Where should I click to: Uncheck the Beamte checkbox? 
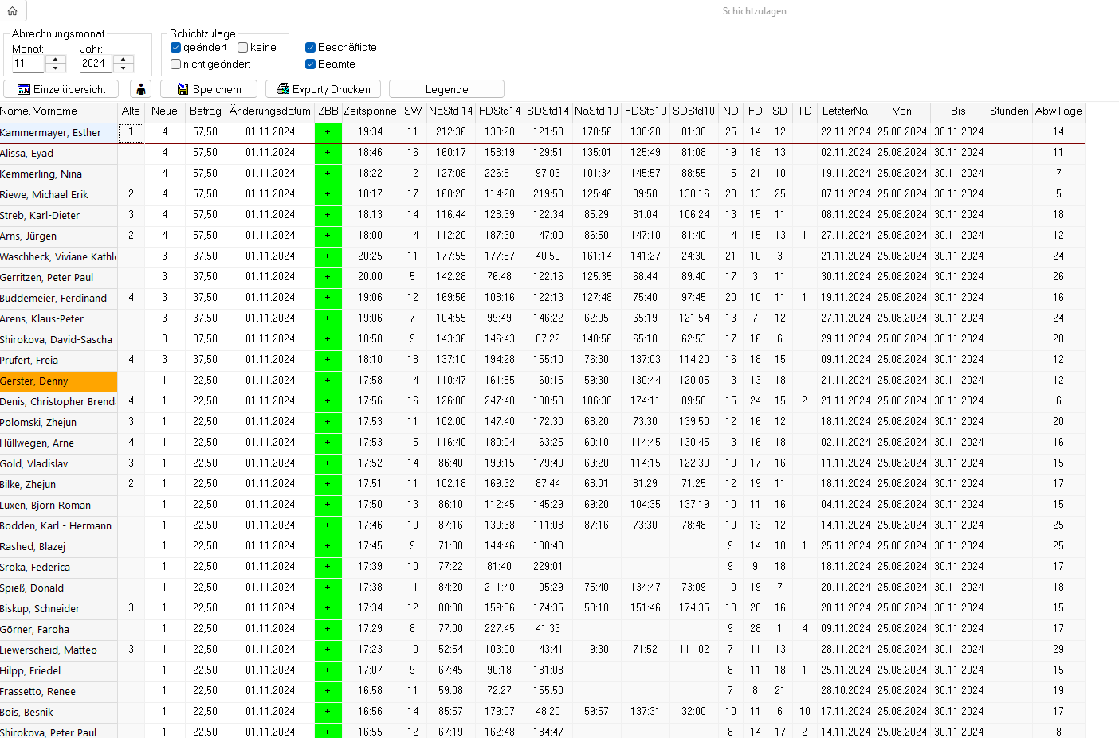(310, 64)
